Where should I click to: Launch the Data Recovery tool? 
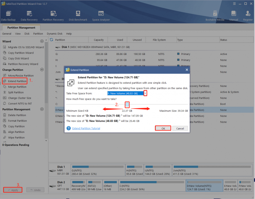(x=29, y=16)
